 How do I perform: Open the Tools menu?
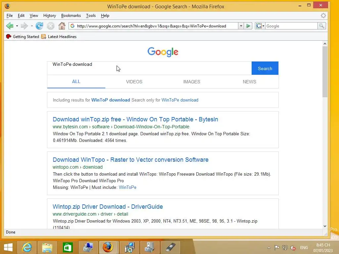coord(91,16)
